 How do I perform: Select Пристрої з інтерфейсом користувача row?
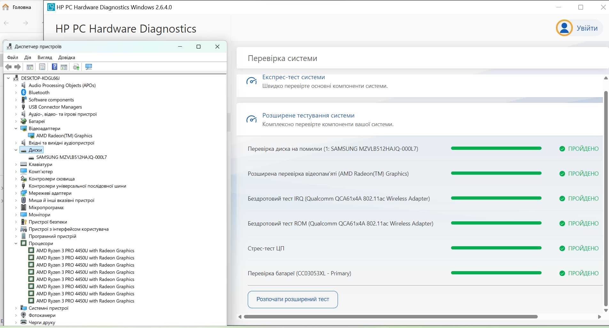pyautogui.click(x=68, y=229)
